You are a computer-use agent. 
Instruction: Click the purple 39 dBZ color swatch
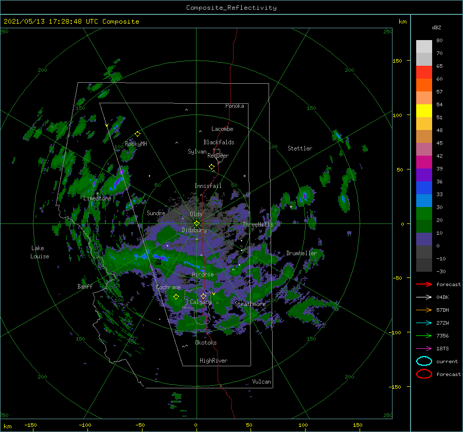[424, 175]
